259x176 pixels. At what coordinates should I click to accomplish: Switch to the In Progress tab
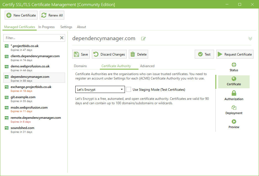point(46,27)
